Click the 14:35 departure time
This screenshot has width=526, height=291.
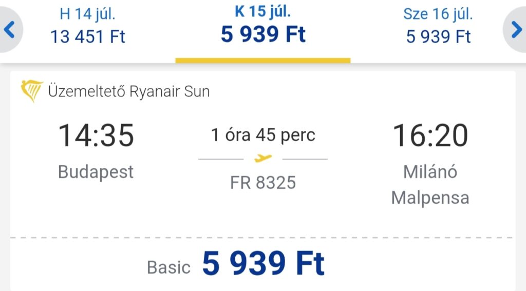click(x=96, y=135)
